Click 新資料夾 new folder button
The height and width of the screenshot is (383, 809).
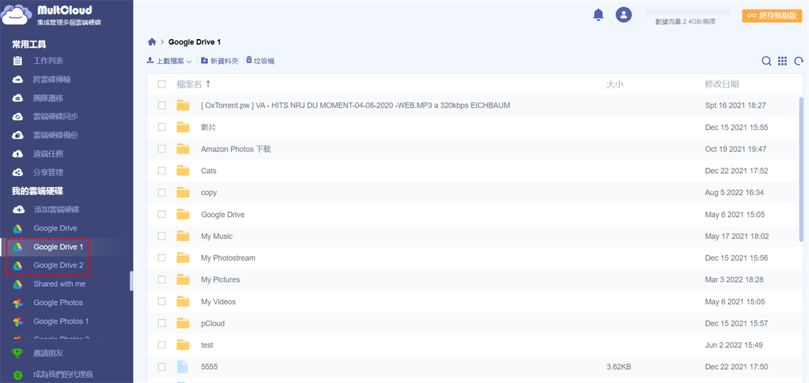pos(220,61)
